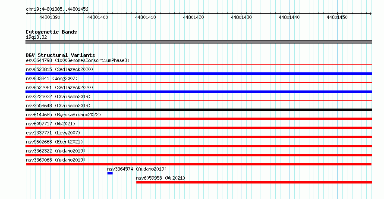
Task: Open variant esv1337771 (Levy2007) label
Action: [53, 133]
